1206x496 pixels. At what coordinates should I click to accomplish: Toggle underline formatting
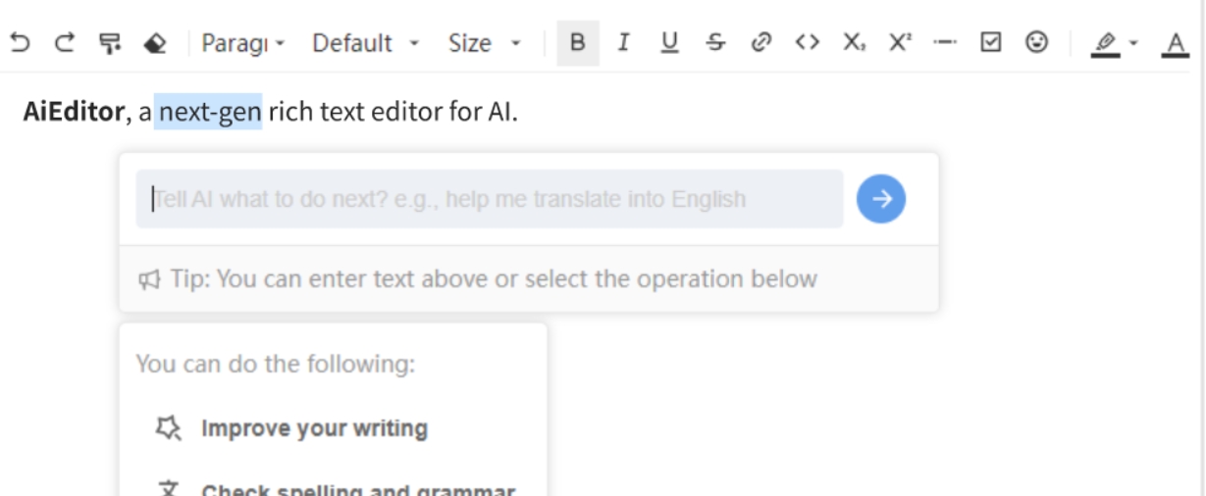pyautogui.click(x=669, y=43)
